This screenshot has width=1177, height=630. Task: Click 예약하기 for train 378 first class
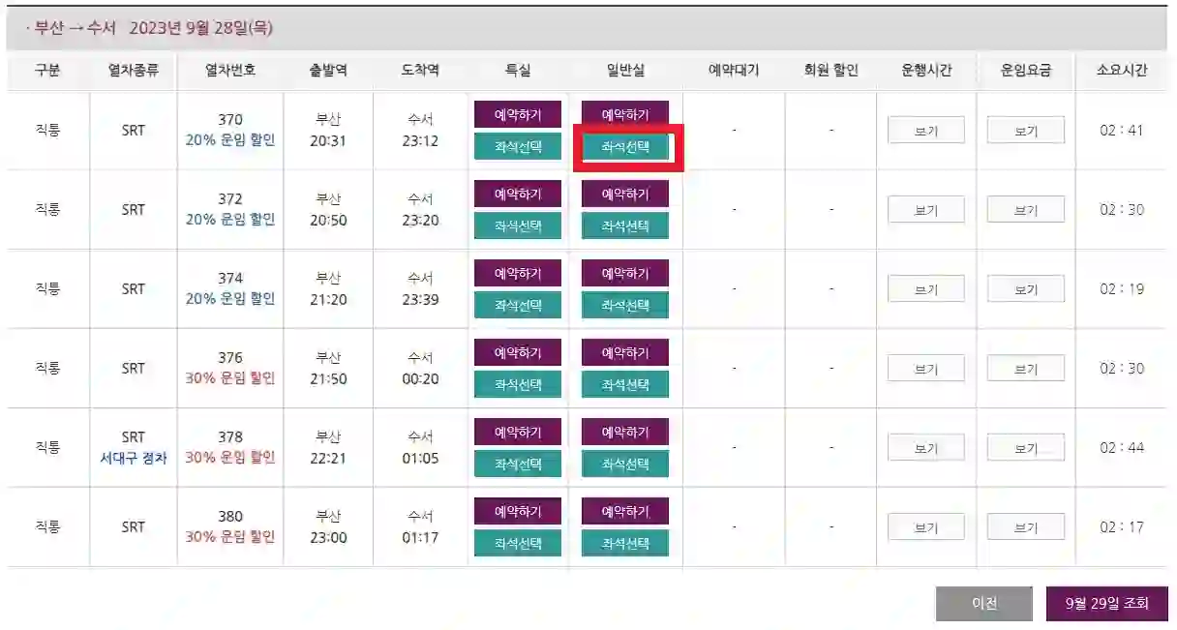[x=518, y=431]
